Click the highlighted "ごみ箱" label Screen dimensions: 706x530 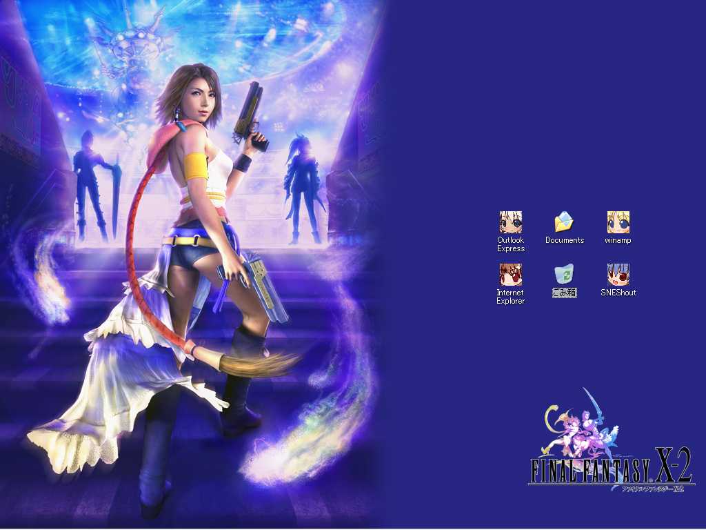pyautogui.click(x=564, y=293)
